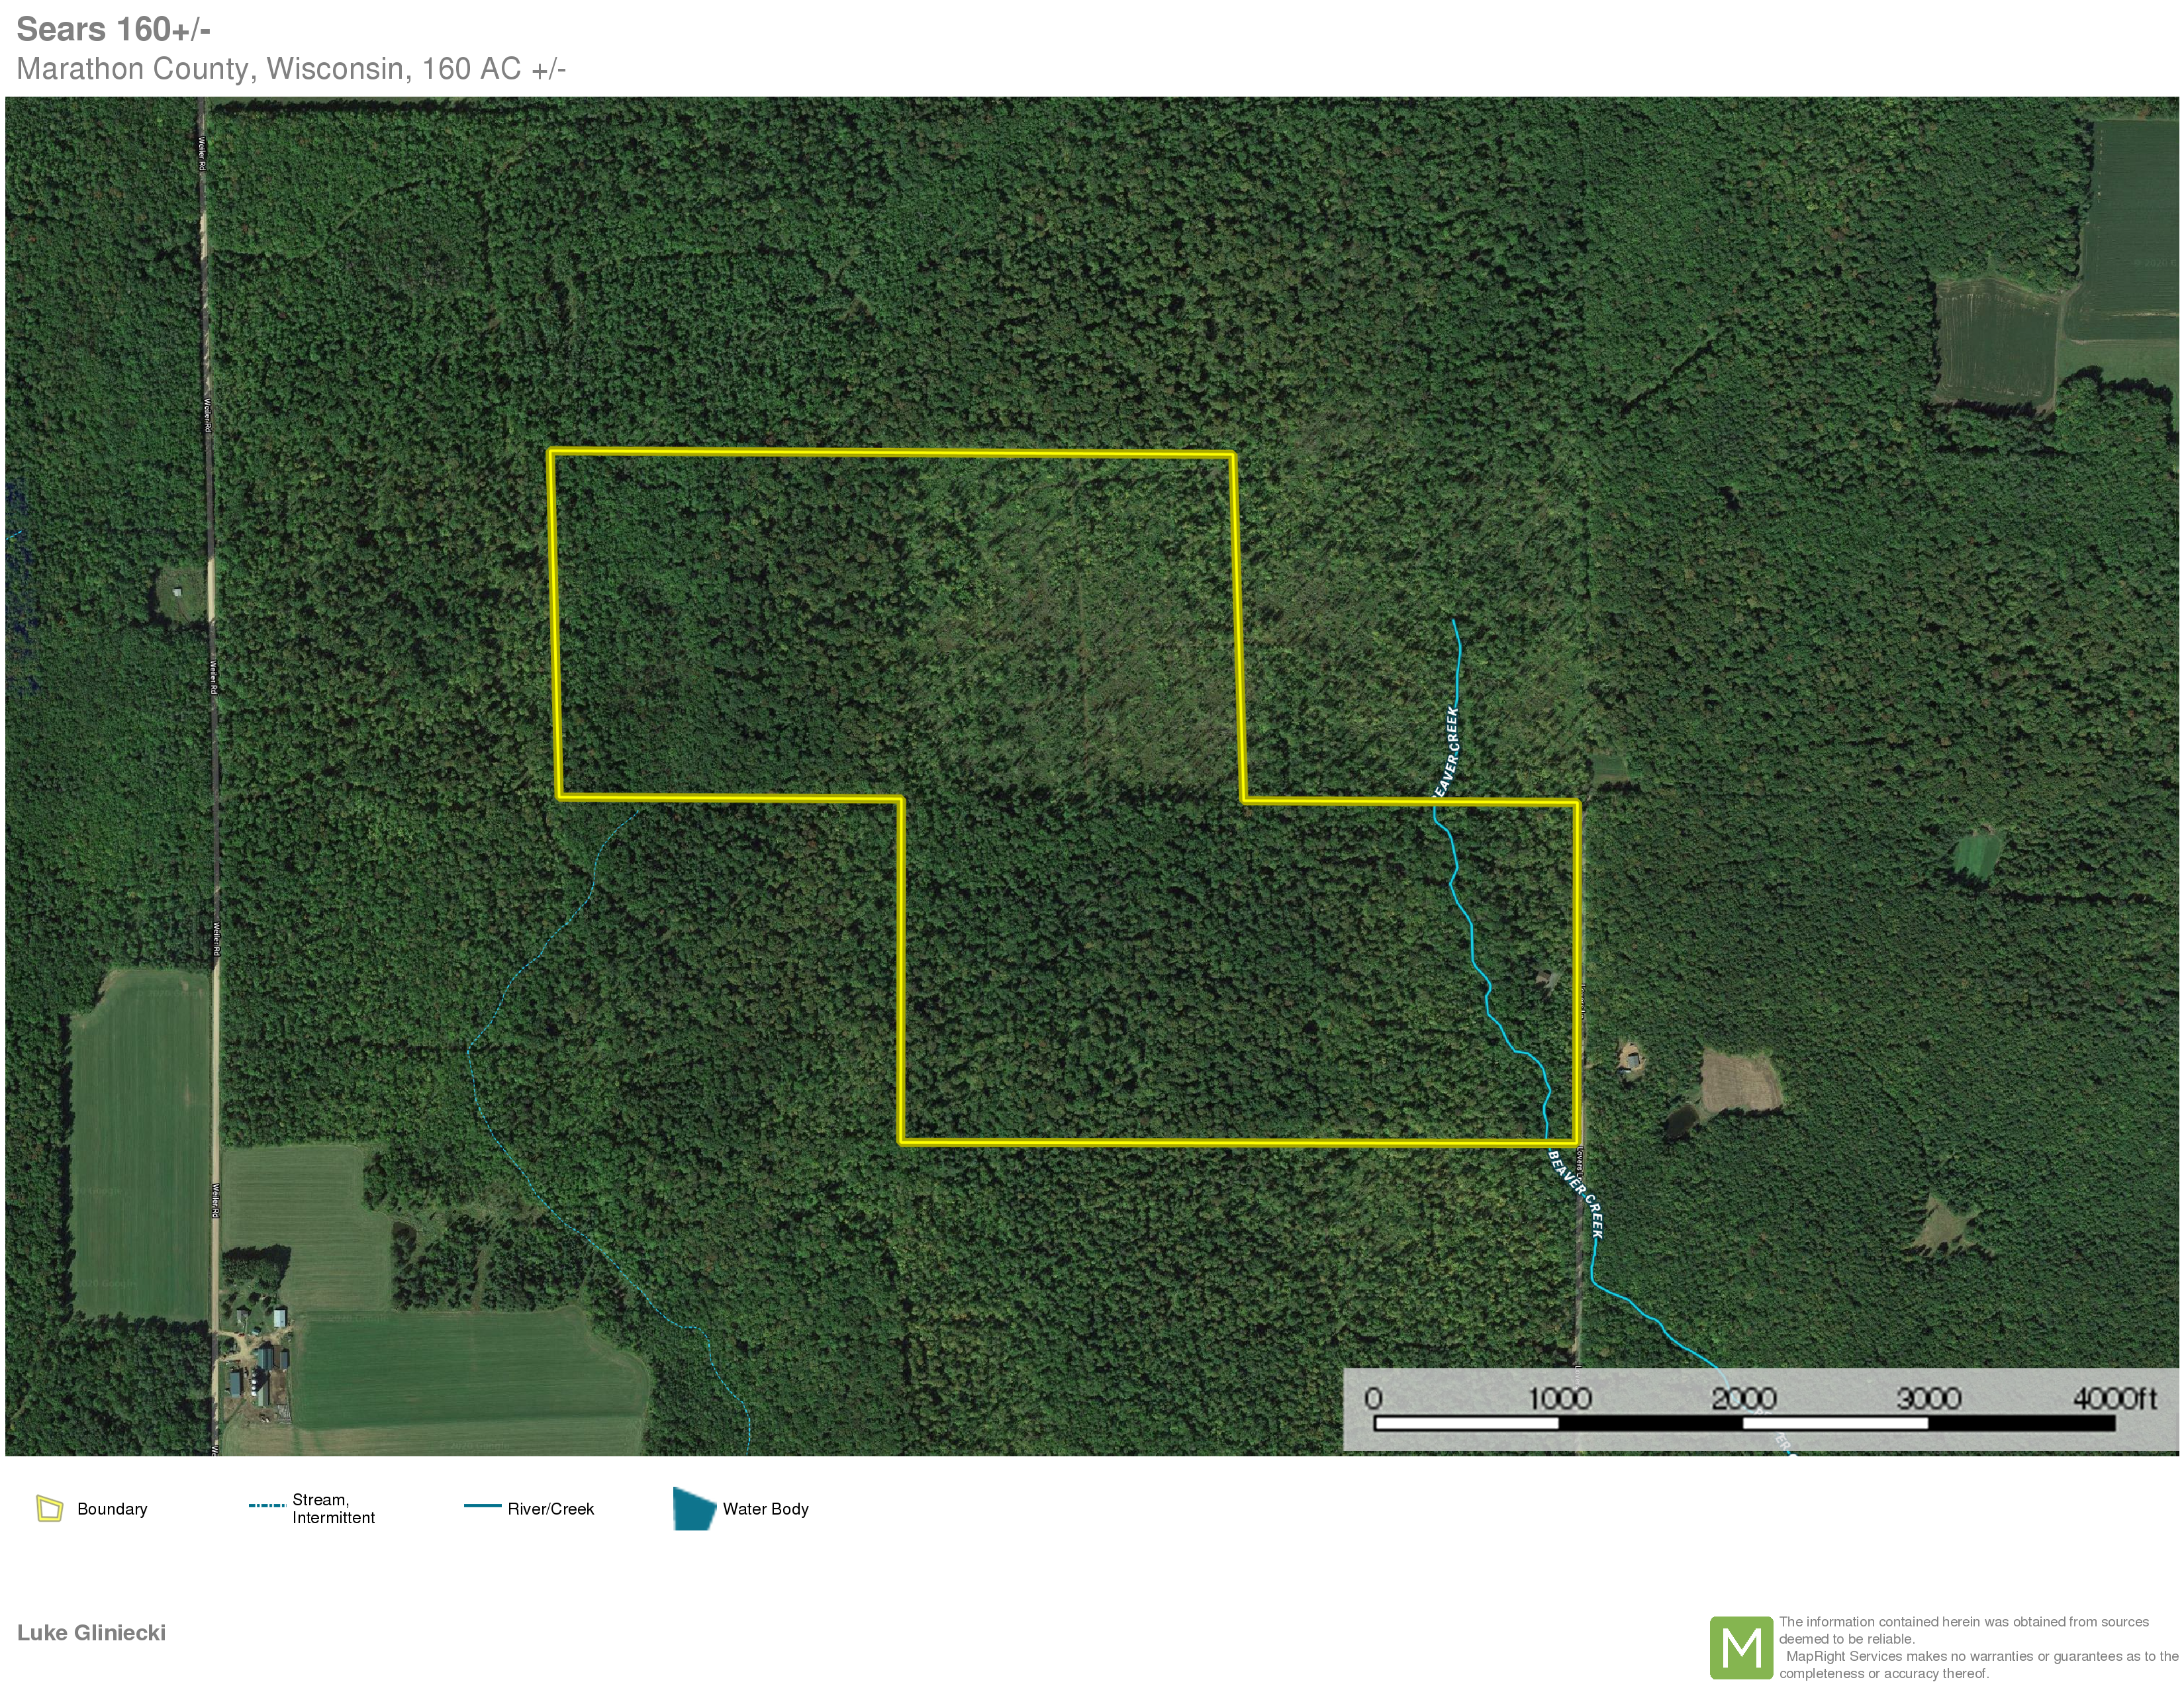2184x1688 pixels.
Task: Click the 2000 label on scale bar
Action: [1743, 1398]
